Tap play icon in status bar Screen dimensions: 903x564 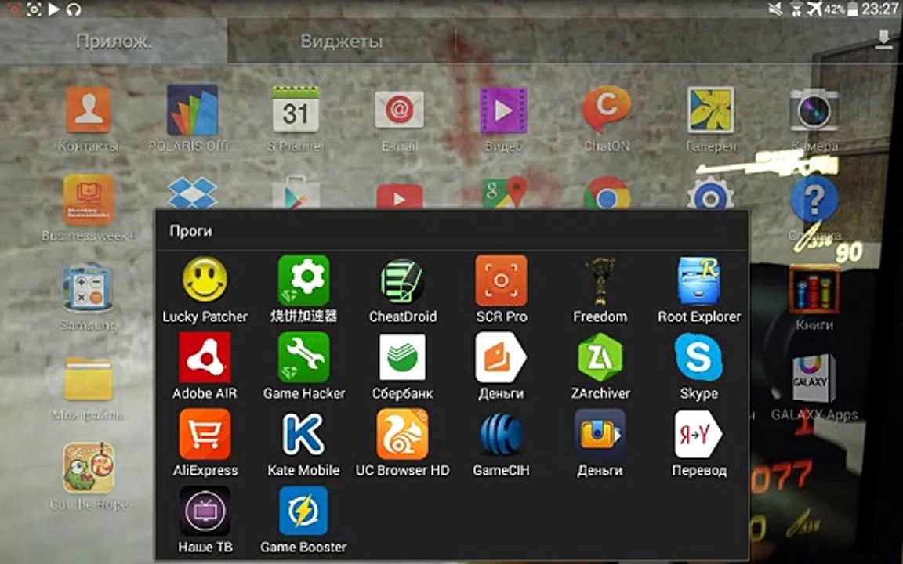tap(53, 9)
